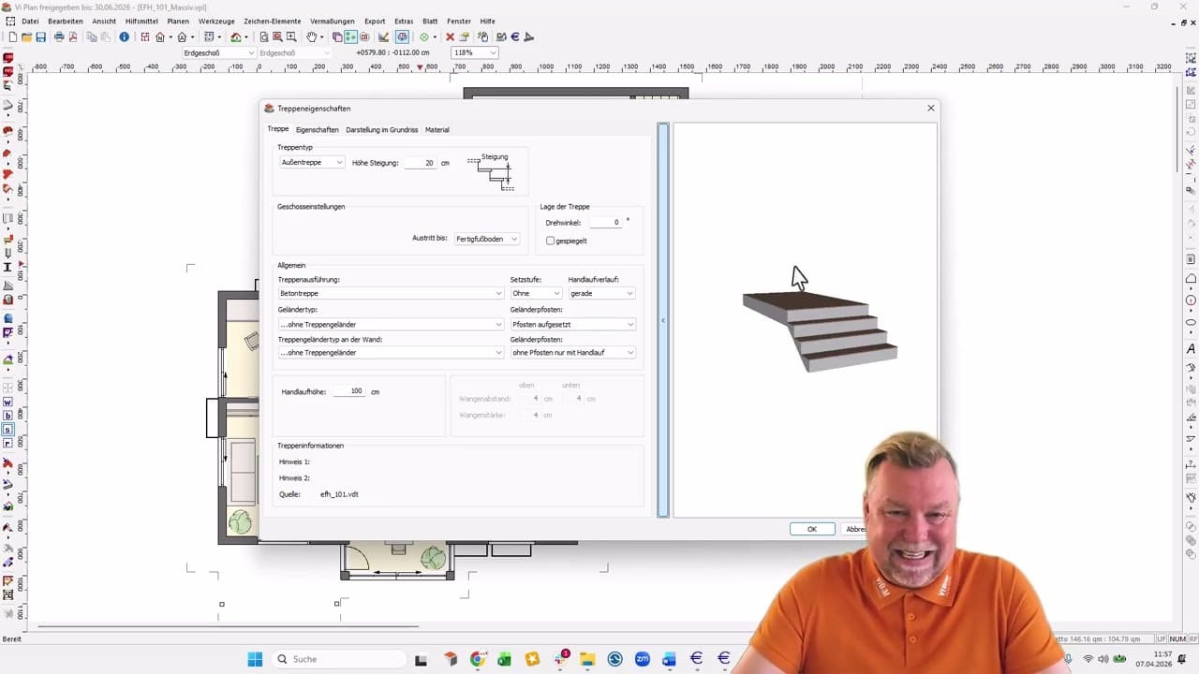Select the text tool in left sidebar
Image resolution: width=1199 pixels, height=674 pixels.
8,268
